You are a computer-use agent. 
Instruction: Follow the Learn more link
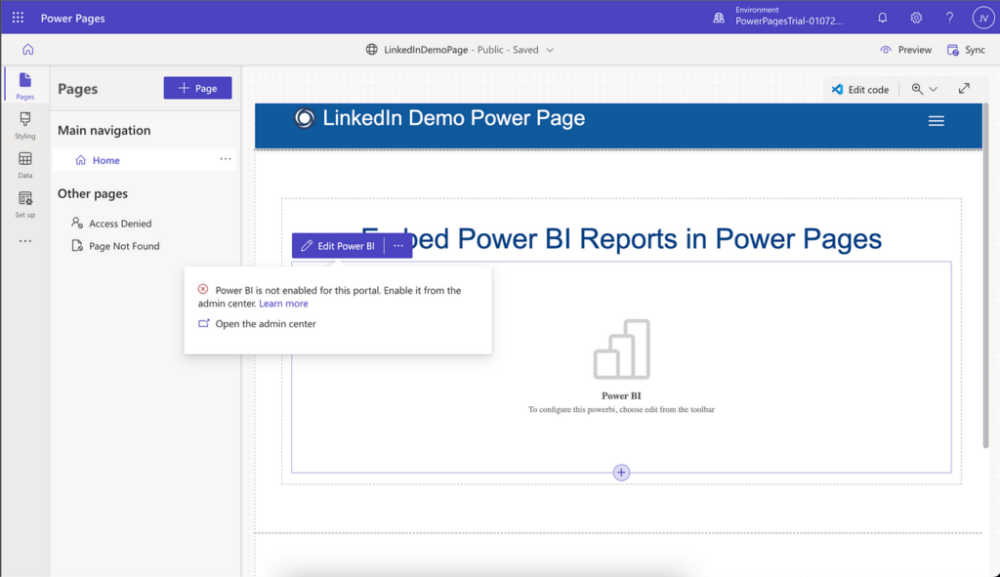[283, 304]
